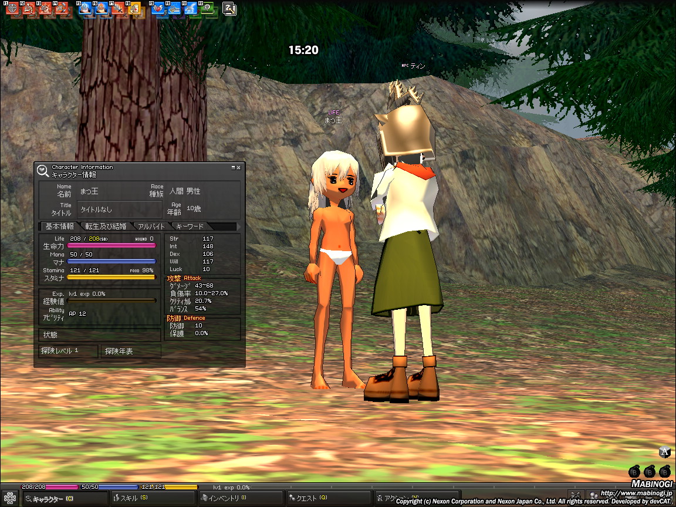Click the まつ王 name above the character
This screenshot has height=507, width=676.
coord(333,120)
